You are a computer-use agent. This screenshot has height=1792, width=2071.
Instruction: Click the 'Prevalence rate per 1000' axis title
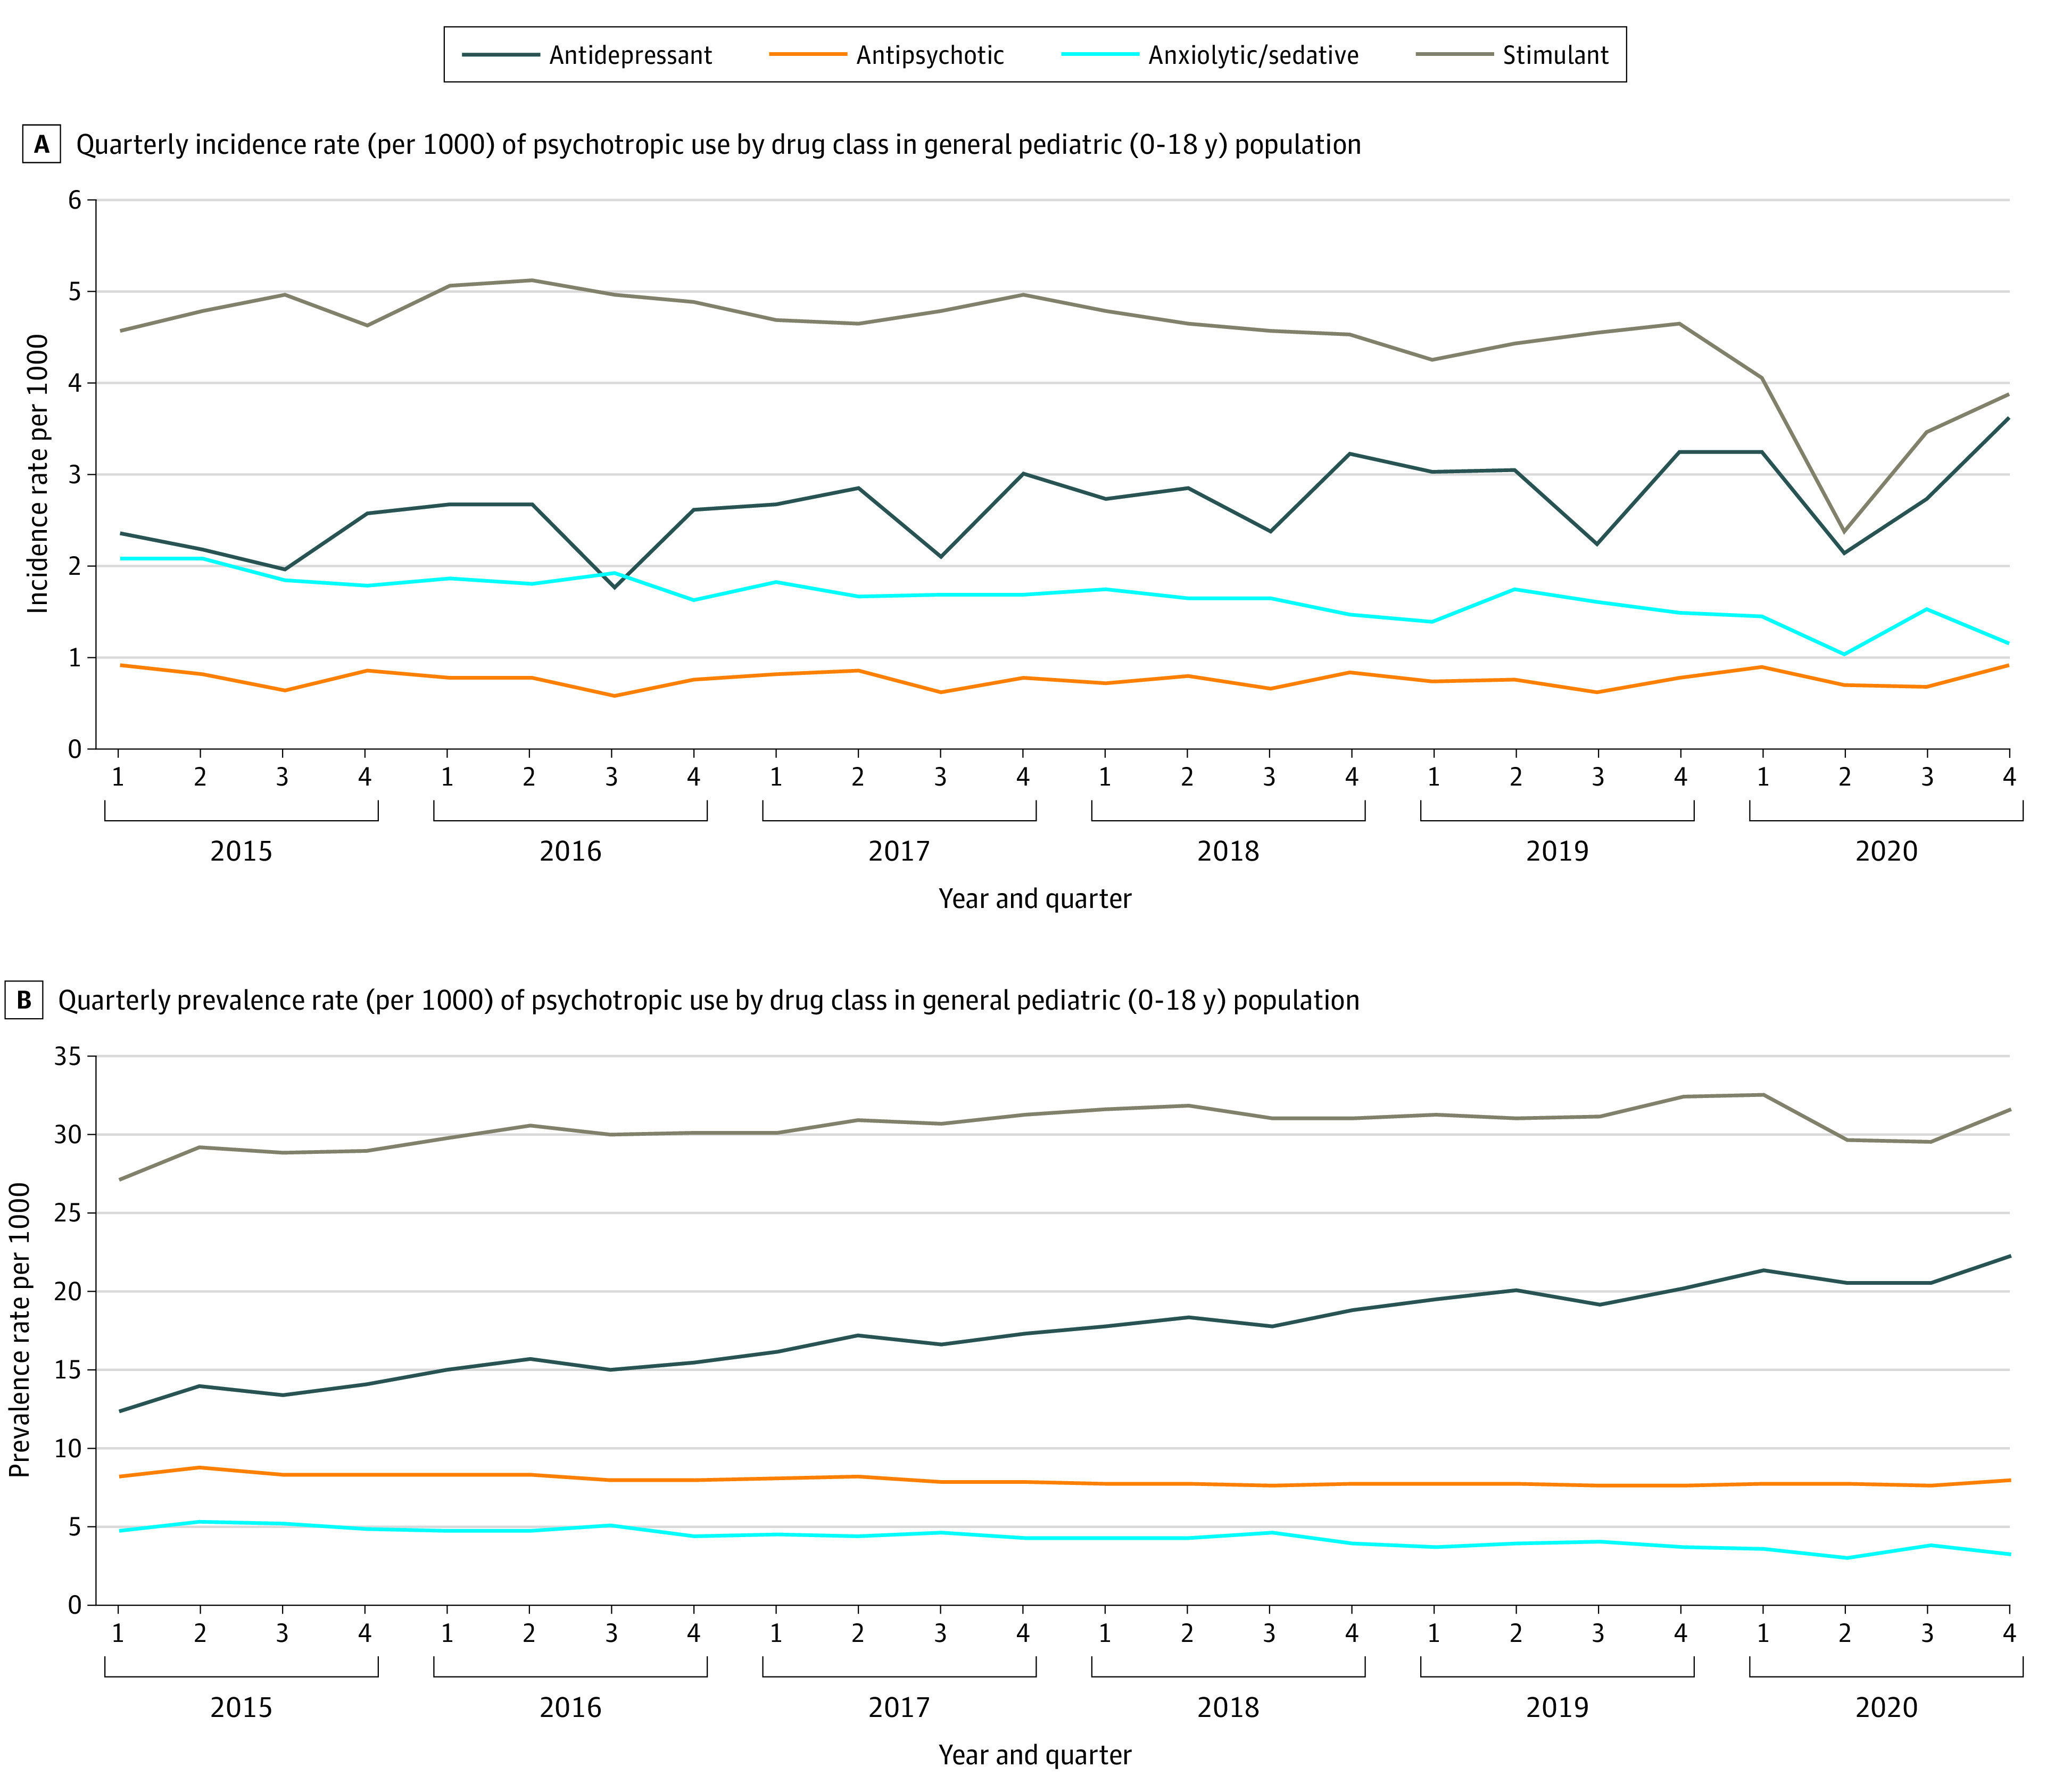19,1330
